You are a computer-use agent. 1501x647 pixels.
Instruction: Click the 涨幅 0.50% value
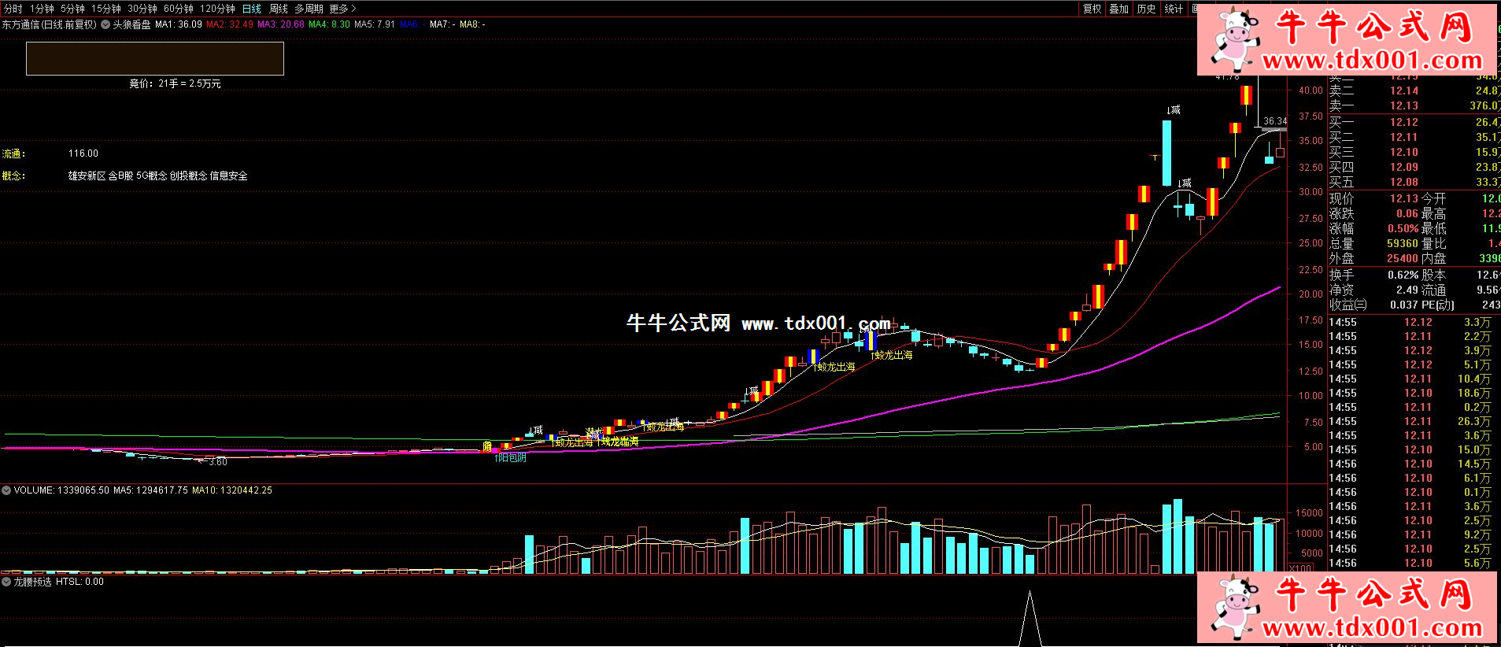click(x=1403, y=228)
